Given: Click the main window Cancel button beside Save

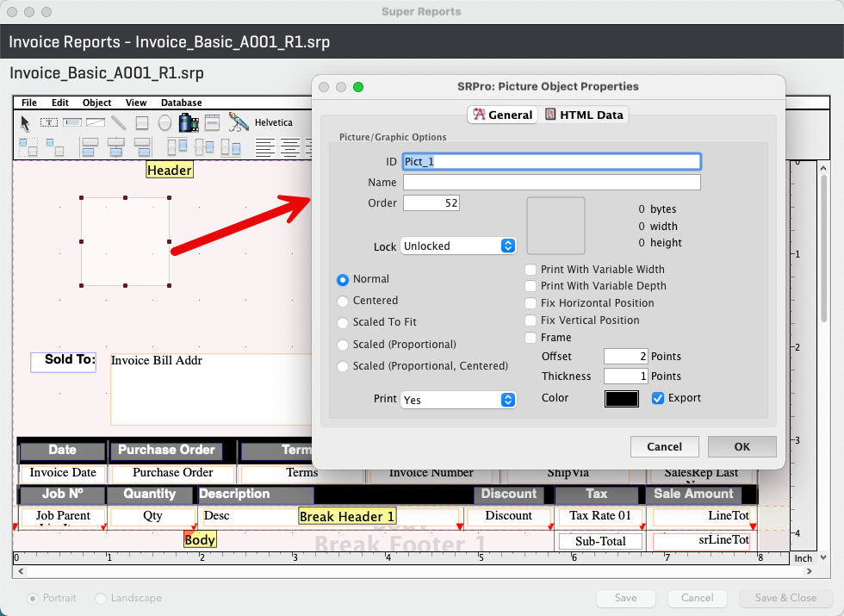Looking at the screenshot, I should [x=697, y=598].
